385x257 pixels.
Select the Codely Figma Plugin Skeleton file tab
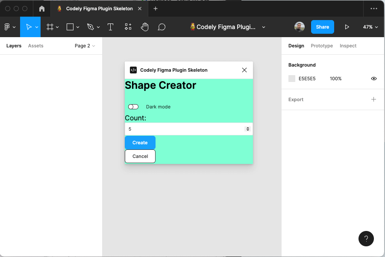99,9
